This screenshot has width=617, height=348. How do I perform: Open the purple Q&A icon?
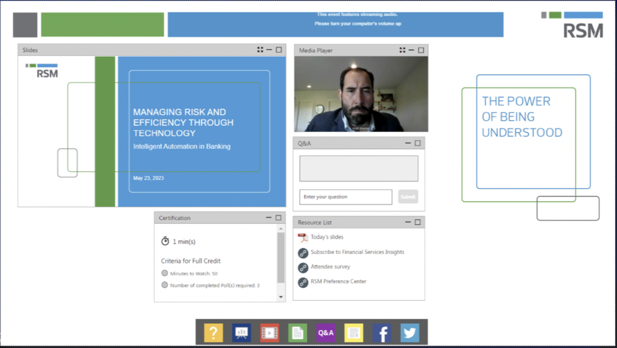coord(325,333)
